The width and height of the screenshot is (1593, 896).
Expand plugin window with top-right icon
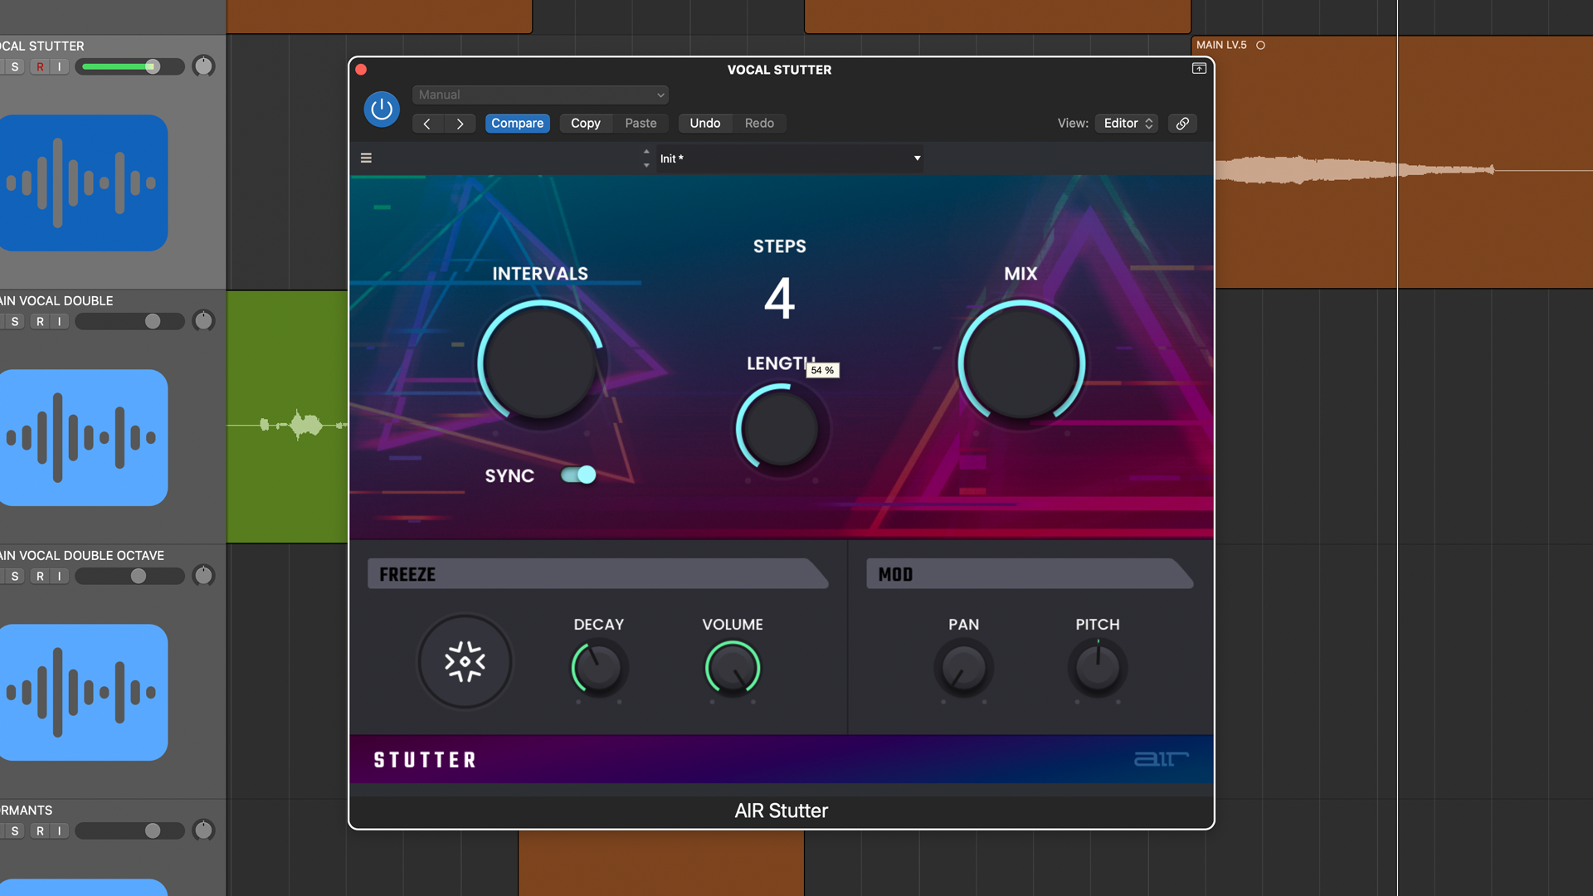coord(1199,69)
